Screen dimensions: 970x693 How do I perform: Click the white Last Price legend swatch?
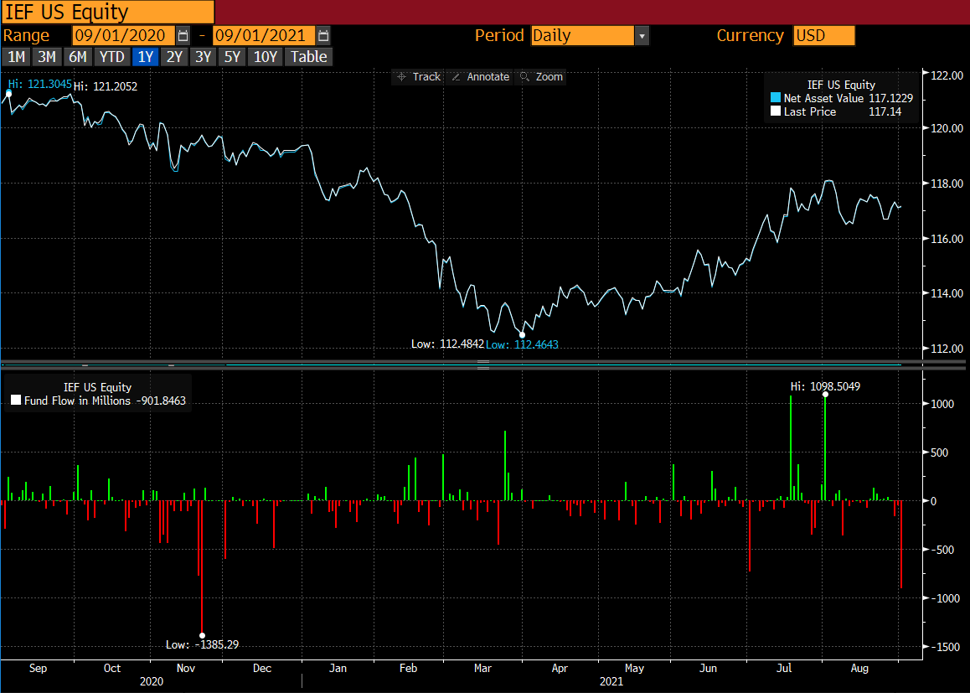775,111
